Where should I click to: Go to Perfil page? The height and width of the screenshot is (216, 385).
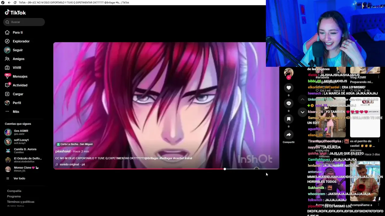(x=13, y=103)
